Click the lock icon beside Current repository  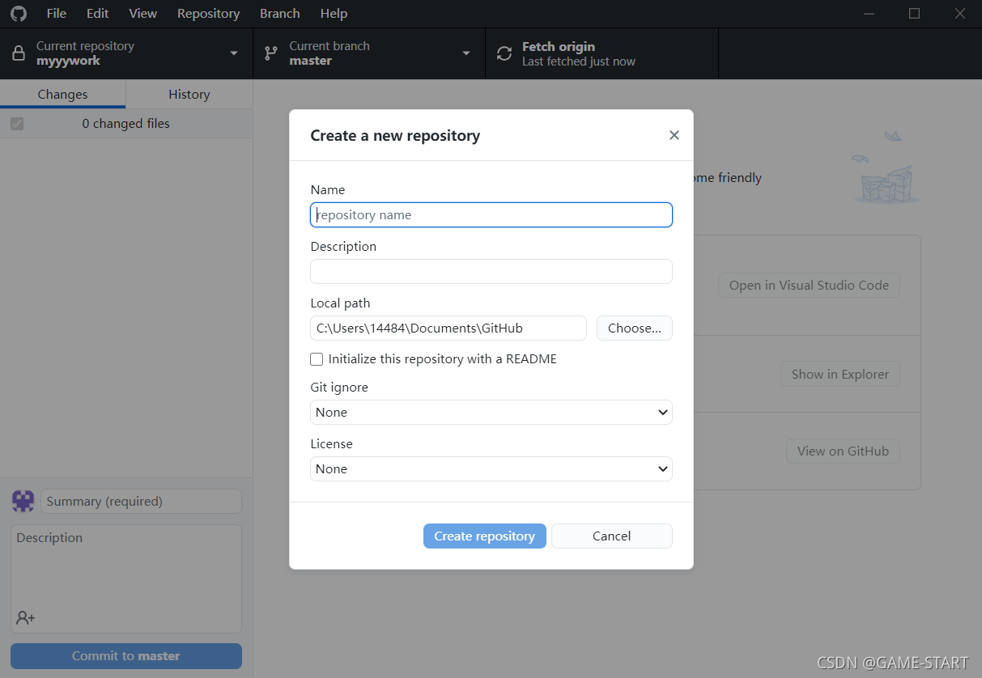click(x=18, y=53)
